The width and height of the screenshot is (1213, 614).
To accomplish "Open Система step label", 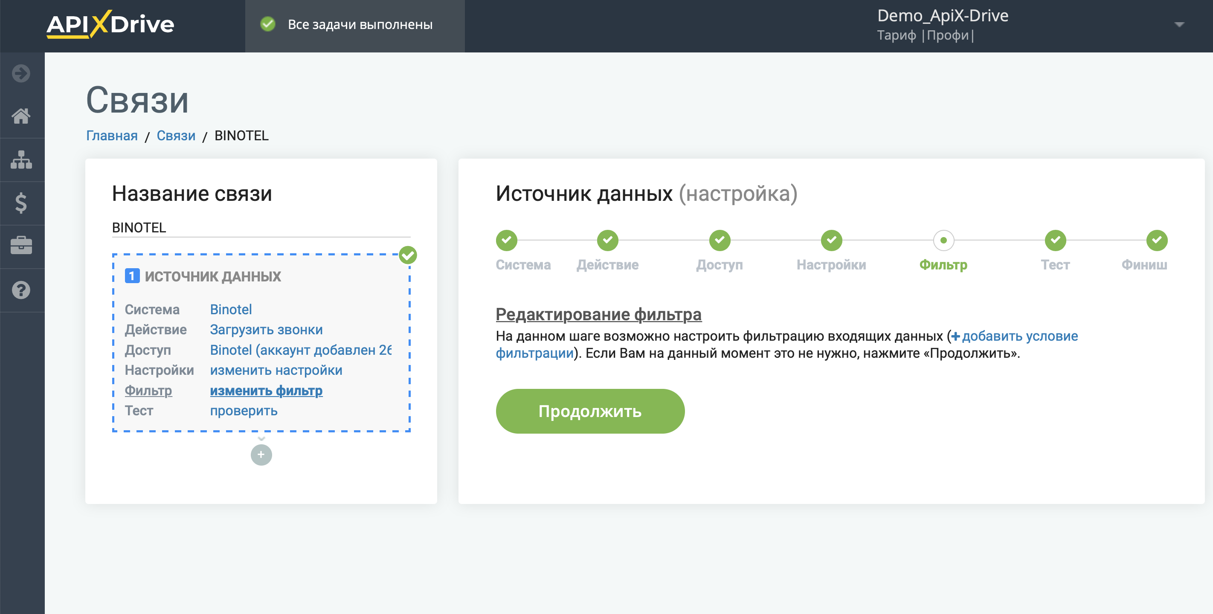I will click(523, 265).
